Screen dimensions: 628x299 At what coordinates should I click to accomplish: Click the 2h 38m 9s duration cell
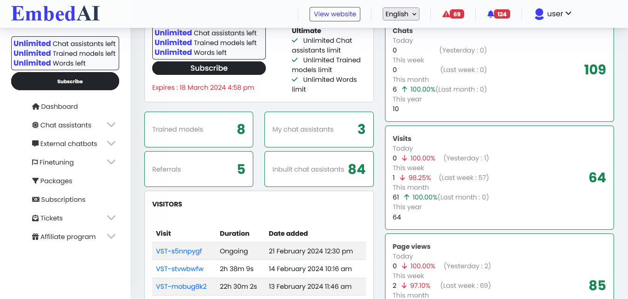click(x=236, y=269)
